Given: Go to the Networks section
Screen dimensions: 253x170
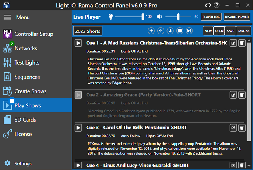Looking at the screenshot, I should coord(36,48).
